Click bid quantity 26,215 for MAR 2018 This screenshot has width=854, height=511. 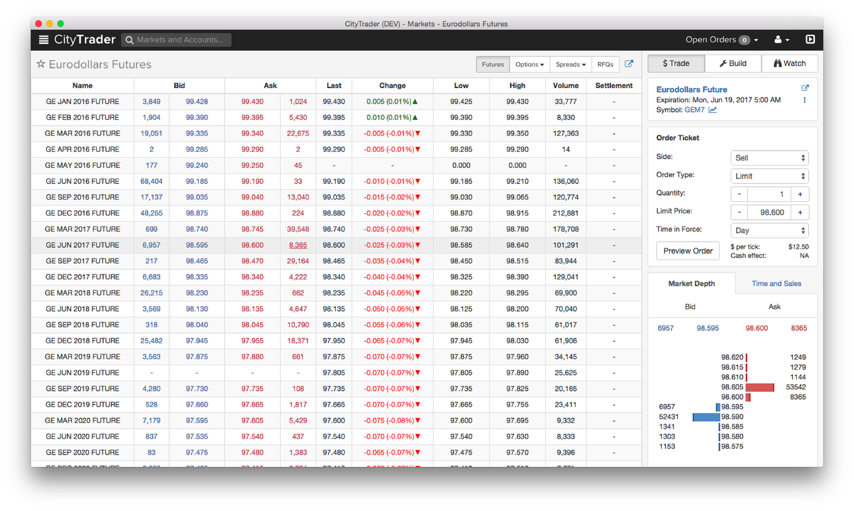(x=151, y=293)
